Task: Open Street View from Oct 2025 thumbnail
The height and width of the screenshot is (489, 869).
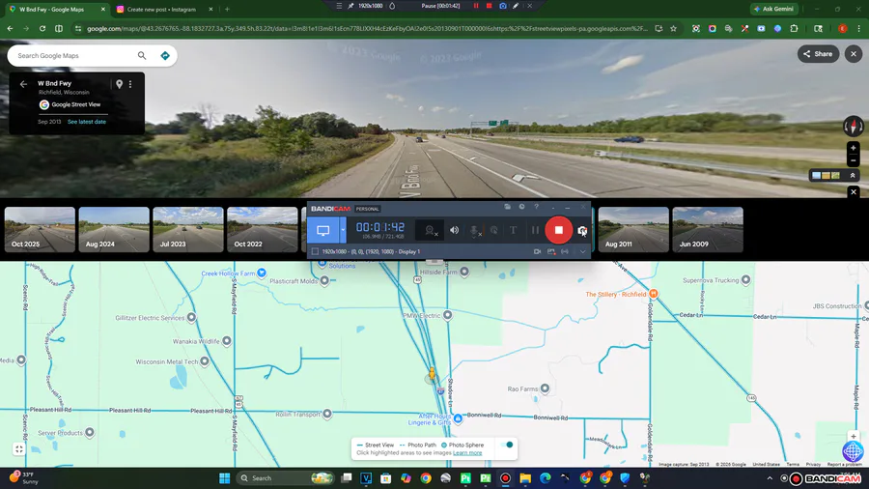Action: coord(40,230)
